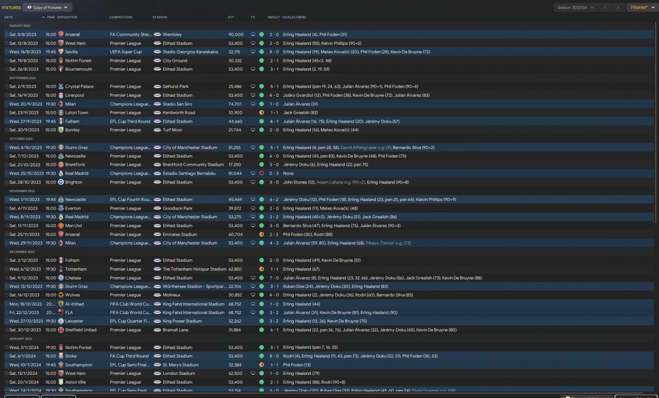Click the Liverpool club badge
The image size is (659, 398).
(61, 95)
